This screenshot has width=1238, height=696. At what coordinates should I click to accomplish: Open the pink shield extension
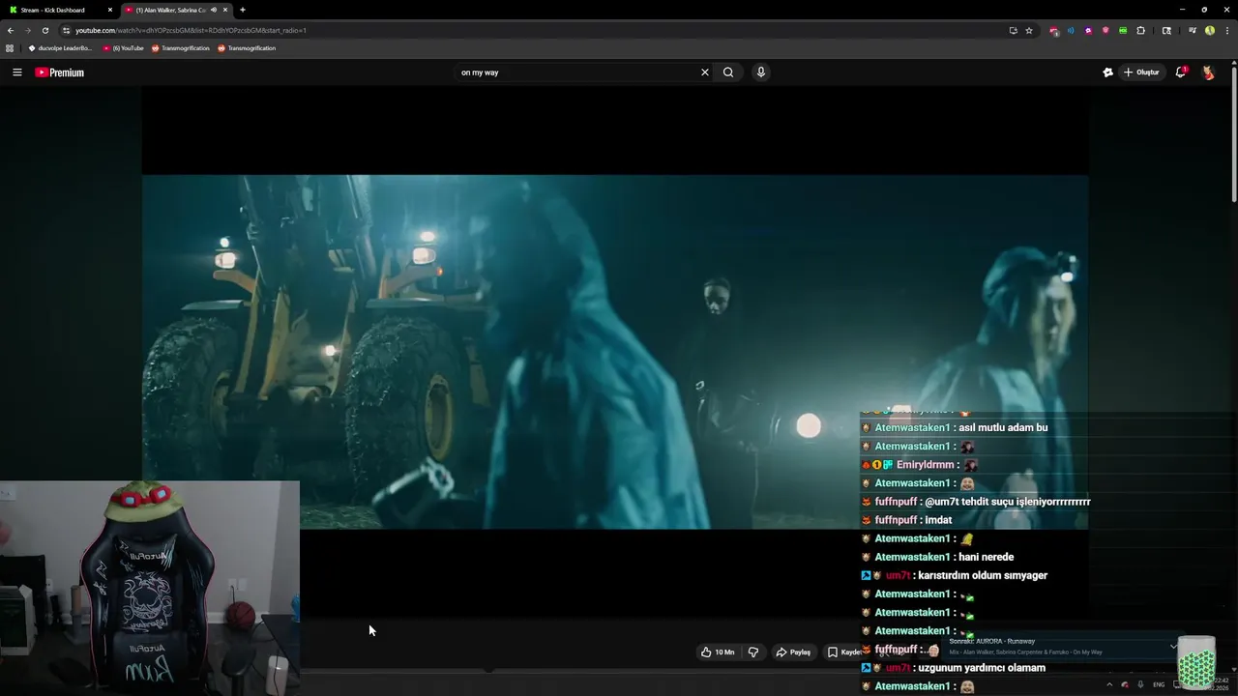click(x=1105, y=30)
